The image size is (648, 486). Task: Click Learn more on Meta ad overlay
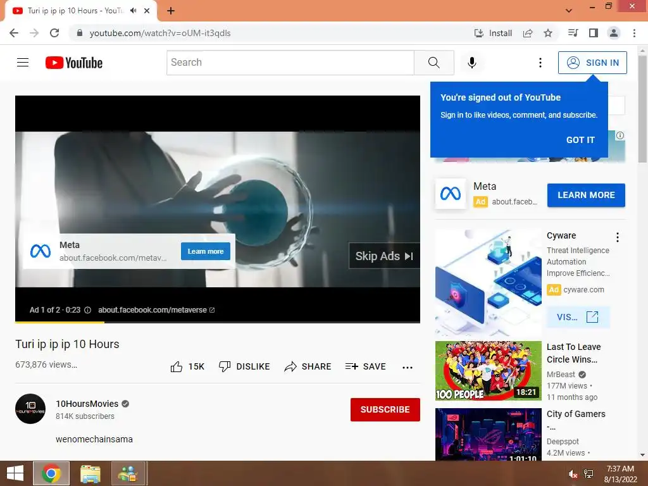click(206, 251)
